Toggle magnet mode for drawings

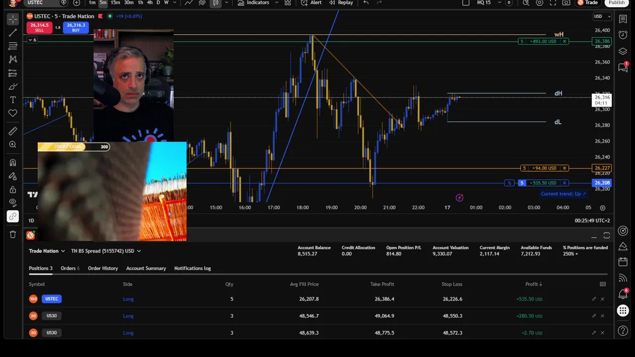point(13,162)
